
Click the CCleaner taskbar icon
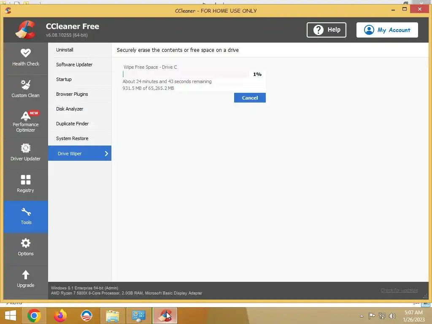tap(165, 316)
